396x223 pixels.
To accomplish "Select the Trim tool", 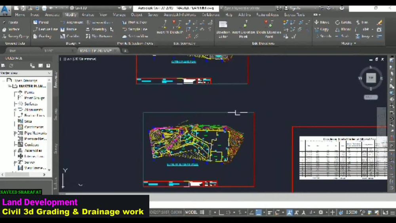I will (362, 22).
